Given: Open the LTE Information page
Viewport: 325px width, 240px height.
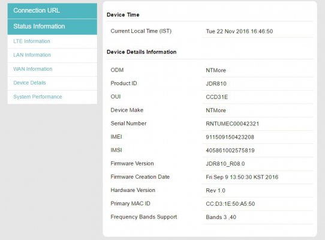Looking at the screenshot, I should 32,41.
